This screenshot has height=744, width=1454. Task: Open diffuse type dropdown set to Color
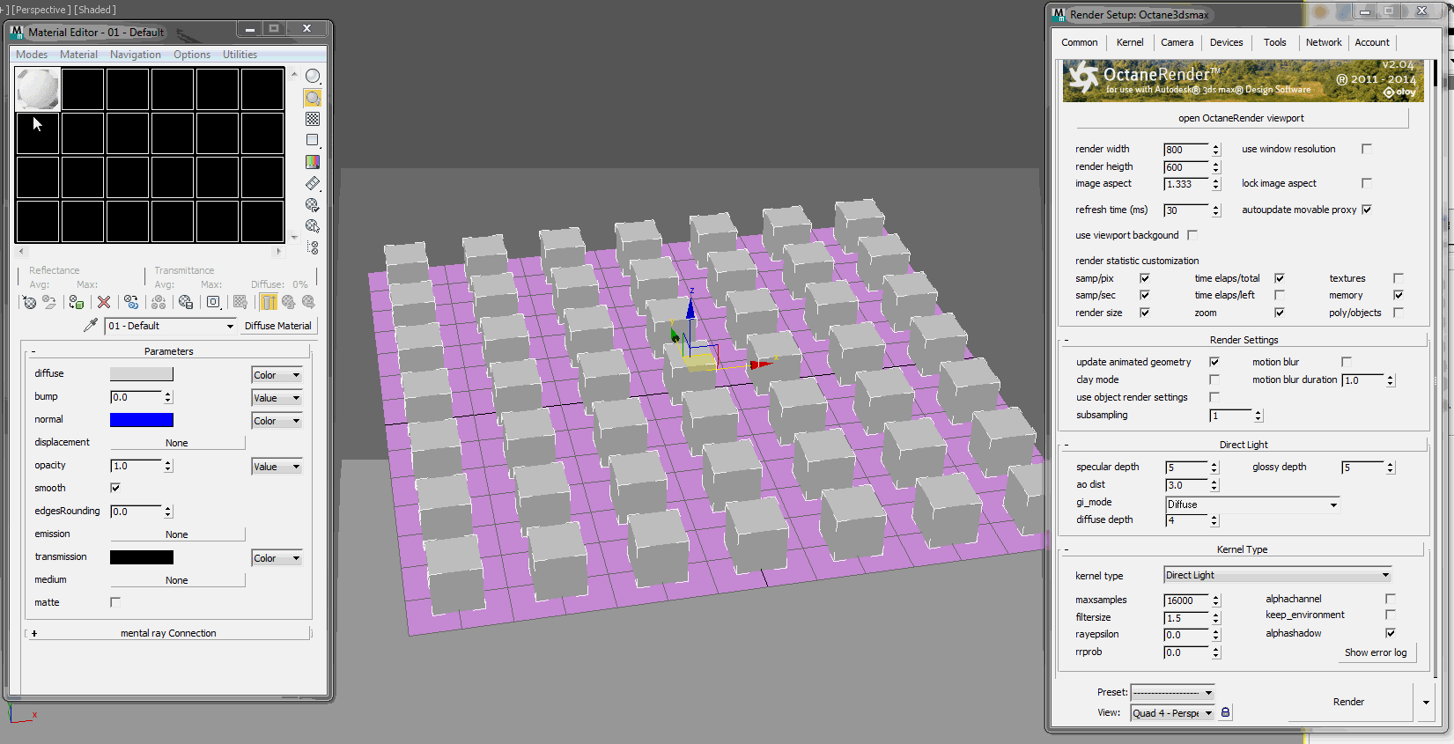tap(277, 375)
